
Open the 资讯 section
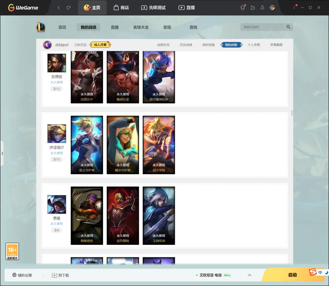point(62,27)
